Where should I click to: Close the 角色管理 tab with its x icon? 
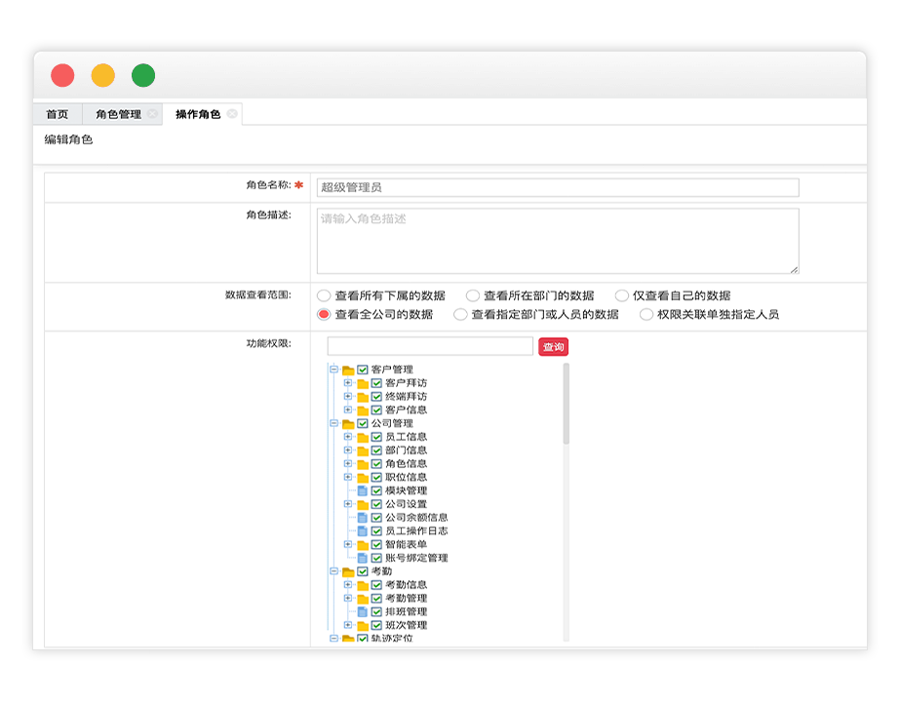[x=152, y=115]
